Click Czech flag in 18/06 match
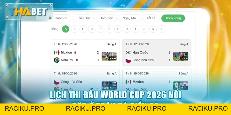 pos(57,82)
